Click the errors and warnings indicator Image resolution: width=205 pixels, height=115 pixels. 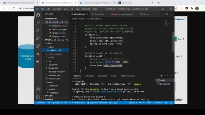pyautogui.click(x=113, y=103)
